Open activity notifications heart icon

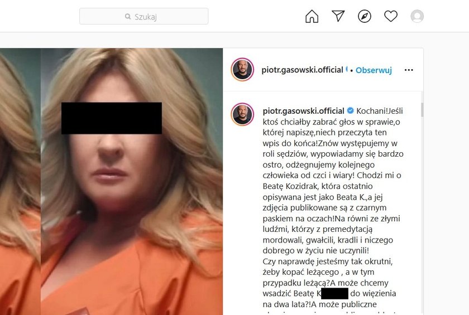point(391,16)
